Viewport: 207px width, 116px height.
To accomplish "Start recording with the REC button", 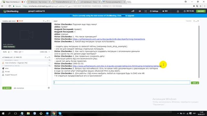I will tap(165, 11).
